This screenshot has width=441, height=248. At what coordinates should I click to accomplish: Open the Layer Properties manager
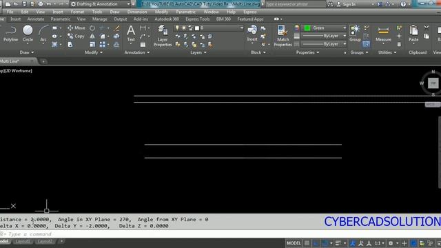tap(163, 36)
